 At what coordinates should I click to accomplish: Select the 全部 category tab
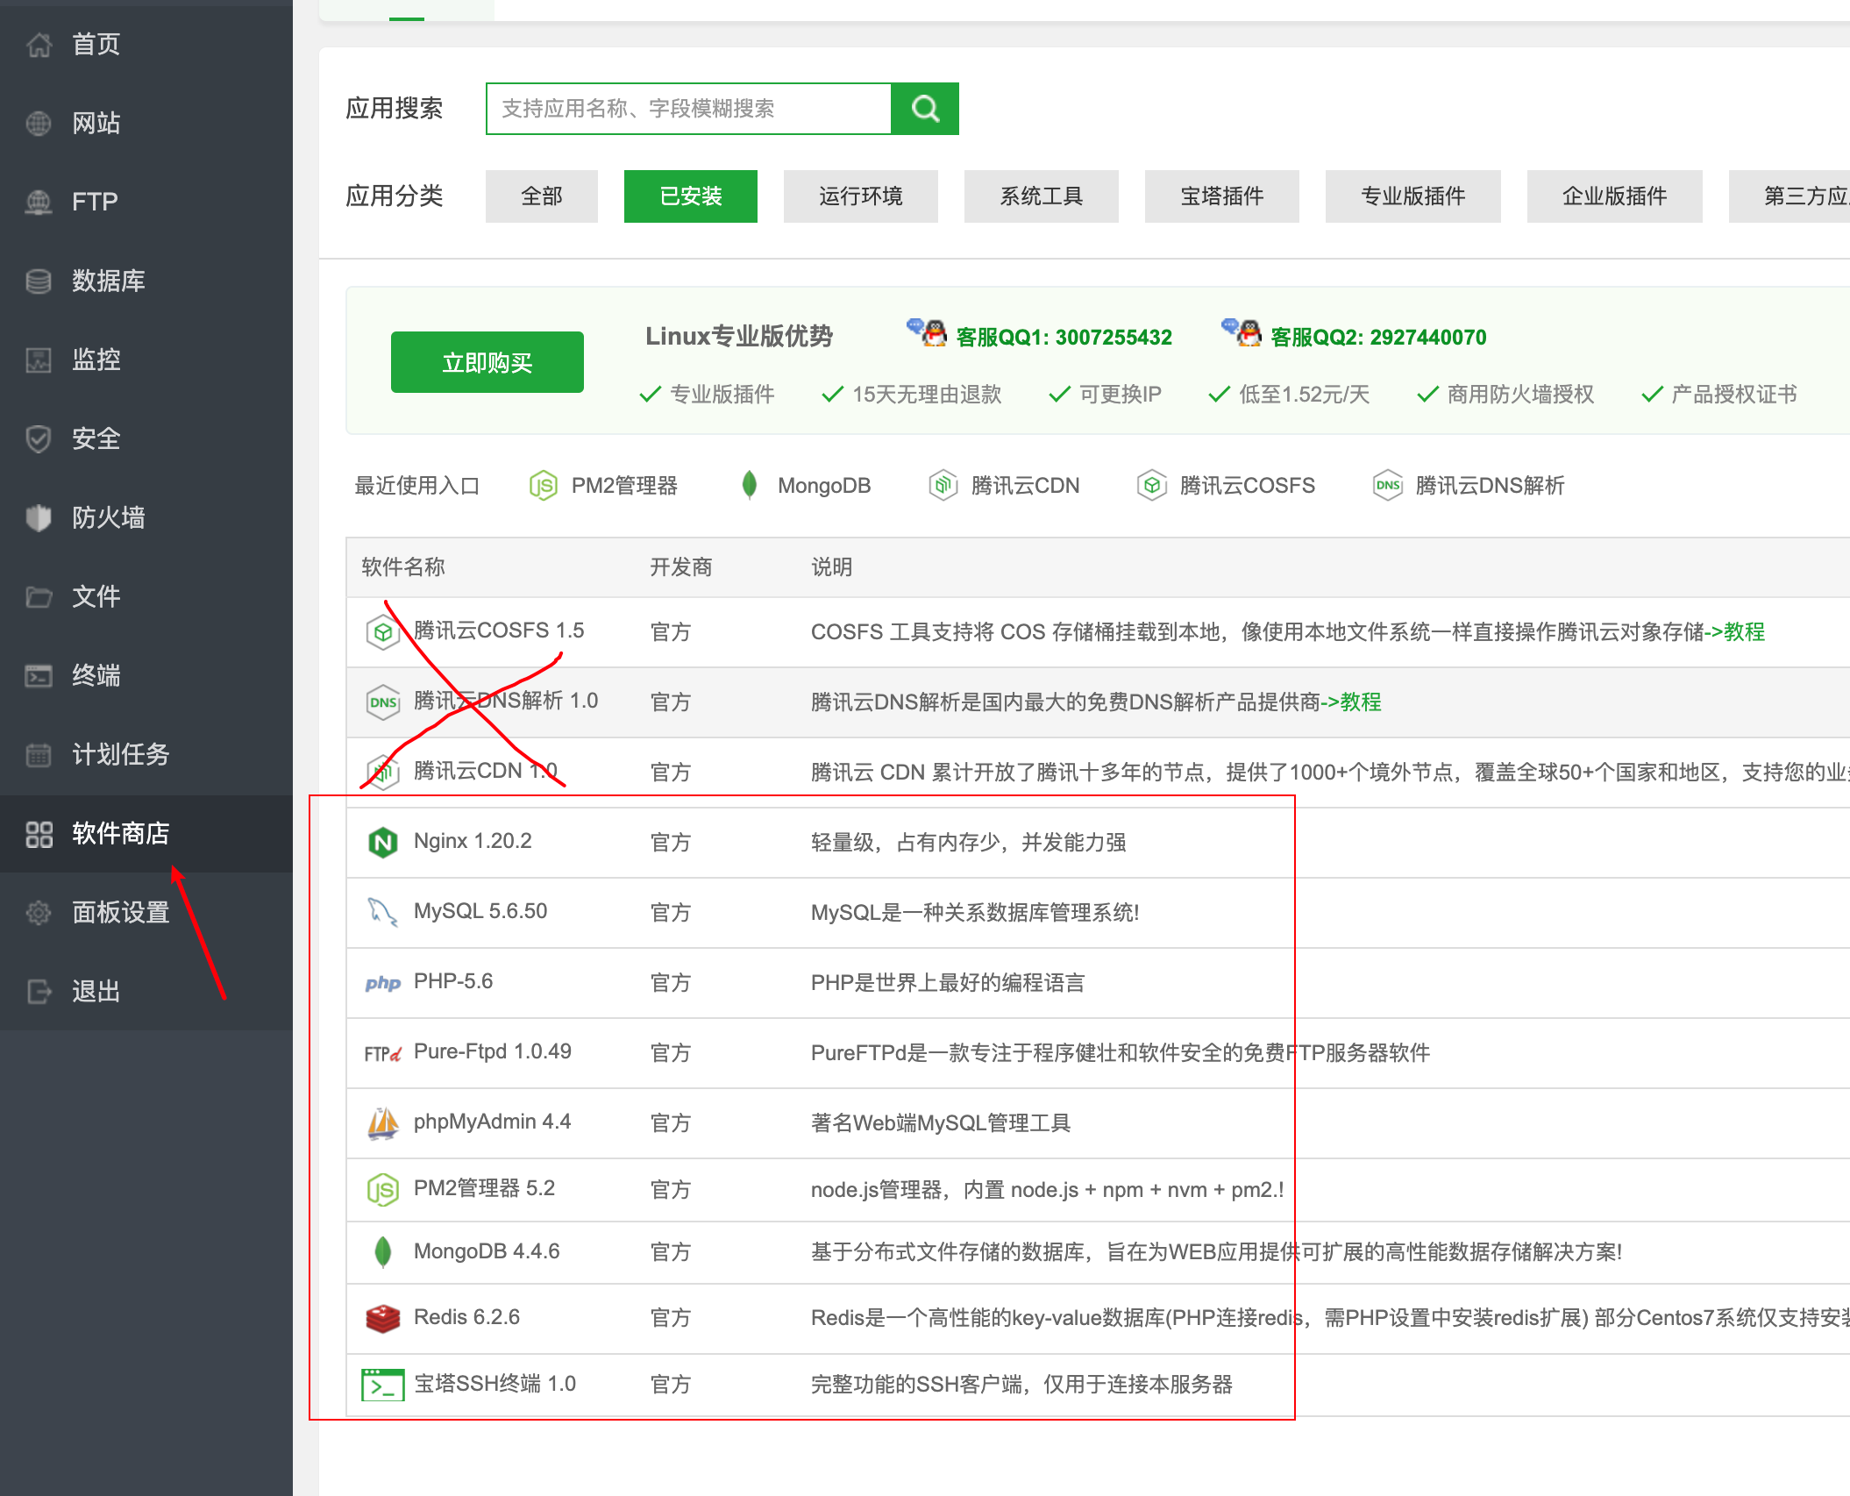(542, 196)
